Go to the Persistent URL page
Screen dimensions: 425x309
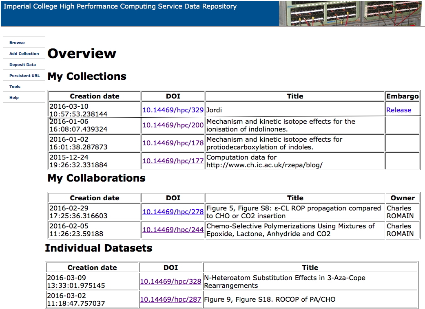click(x=24, y=76)
